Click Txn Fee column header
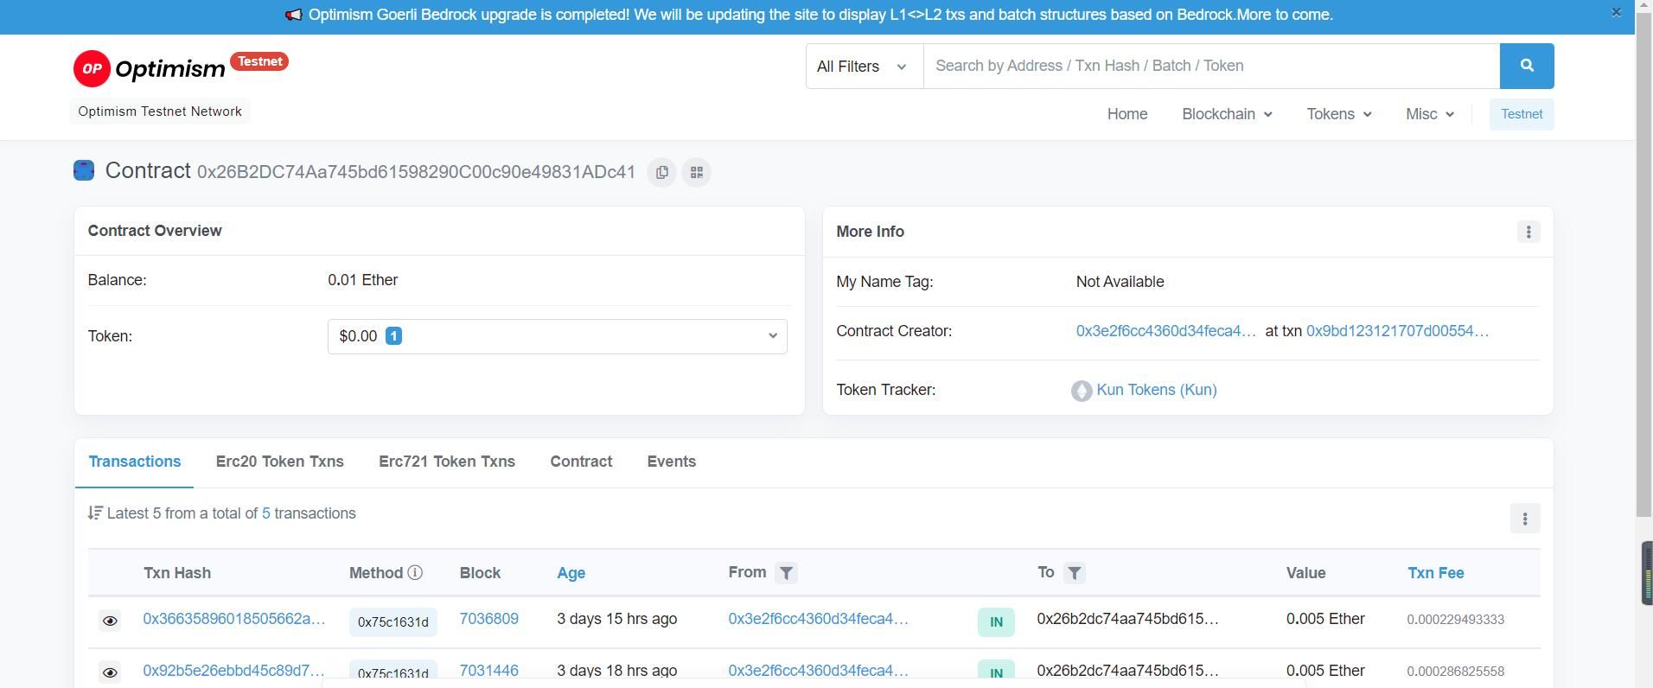The height and width of the screenshot is (688, 1653). coord(1435,573)
